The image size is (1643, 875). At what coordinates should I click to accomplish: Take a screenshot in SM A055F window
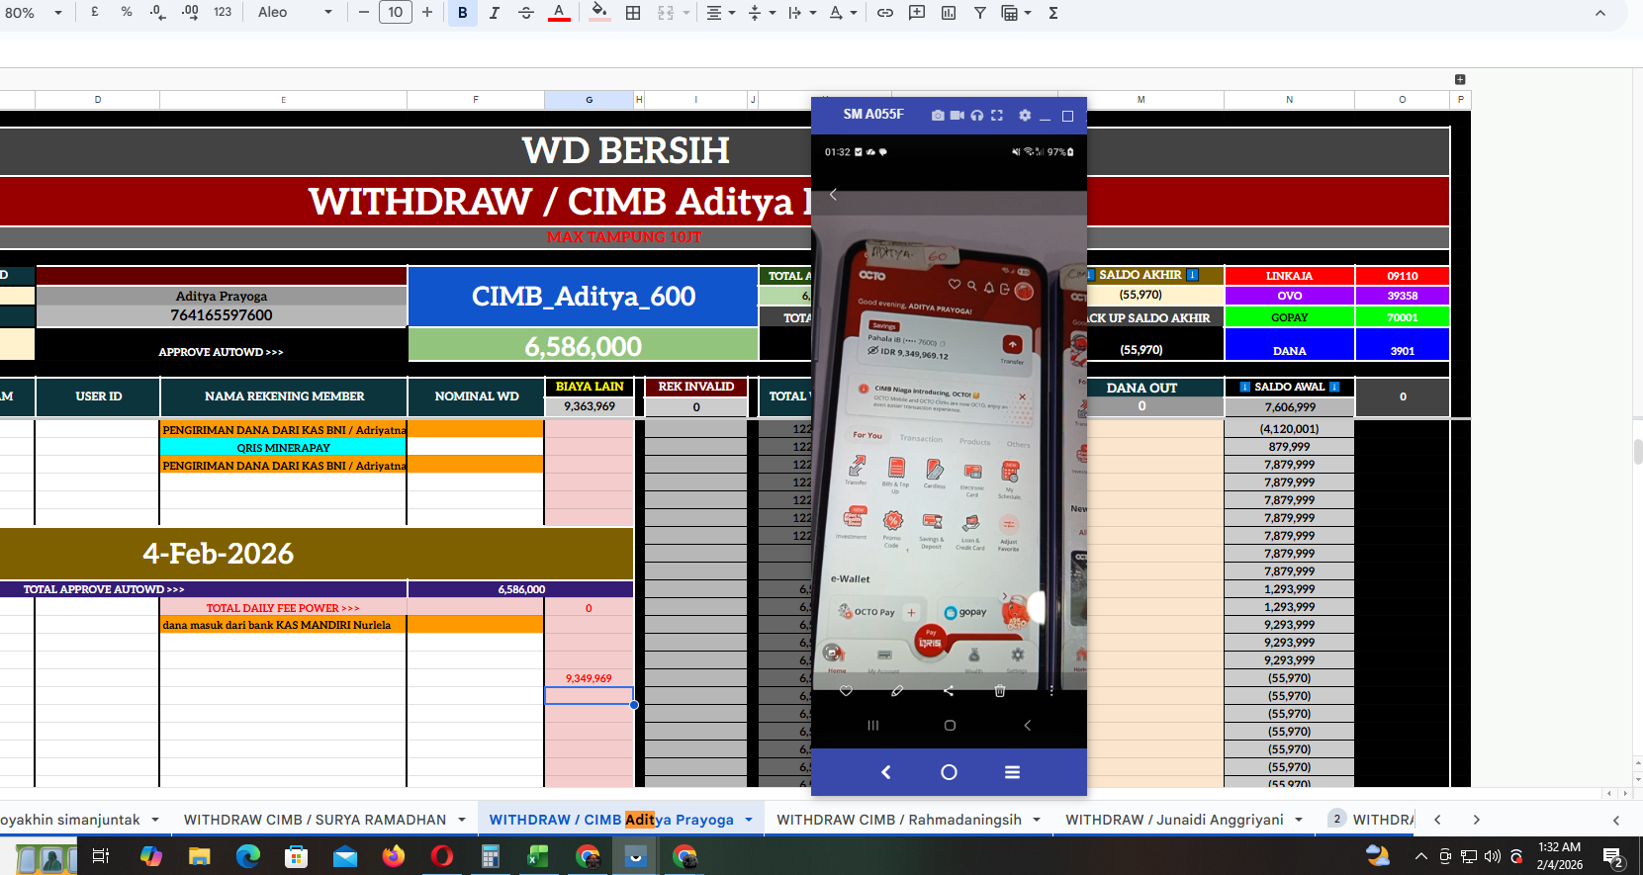[938, 116]
